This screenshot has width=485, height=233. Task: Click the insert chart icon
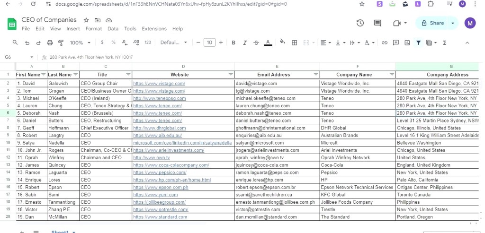tap(407, 43)
